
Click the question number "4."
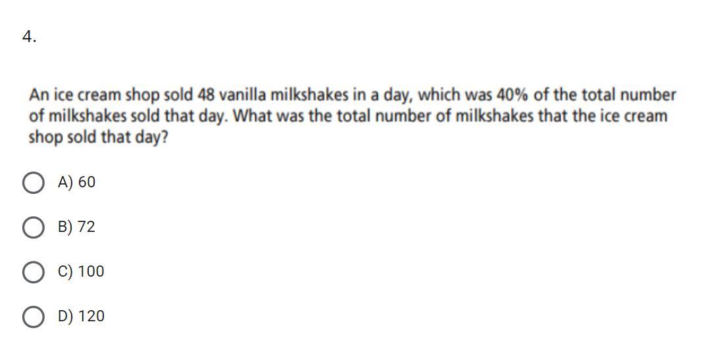pyautogui.click(x=29, y=37)
